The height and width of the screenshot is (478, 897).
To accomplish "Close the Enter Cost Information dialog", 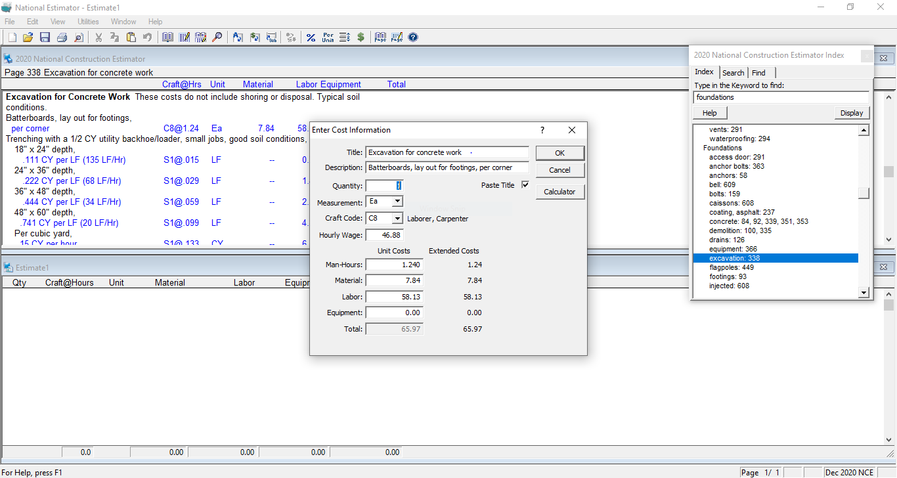I will [572, 130].
